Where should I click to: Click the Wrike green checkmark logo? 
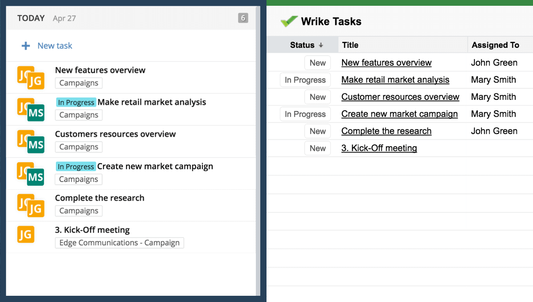tap(289, 20)
